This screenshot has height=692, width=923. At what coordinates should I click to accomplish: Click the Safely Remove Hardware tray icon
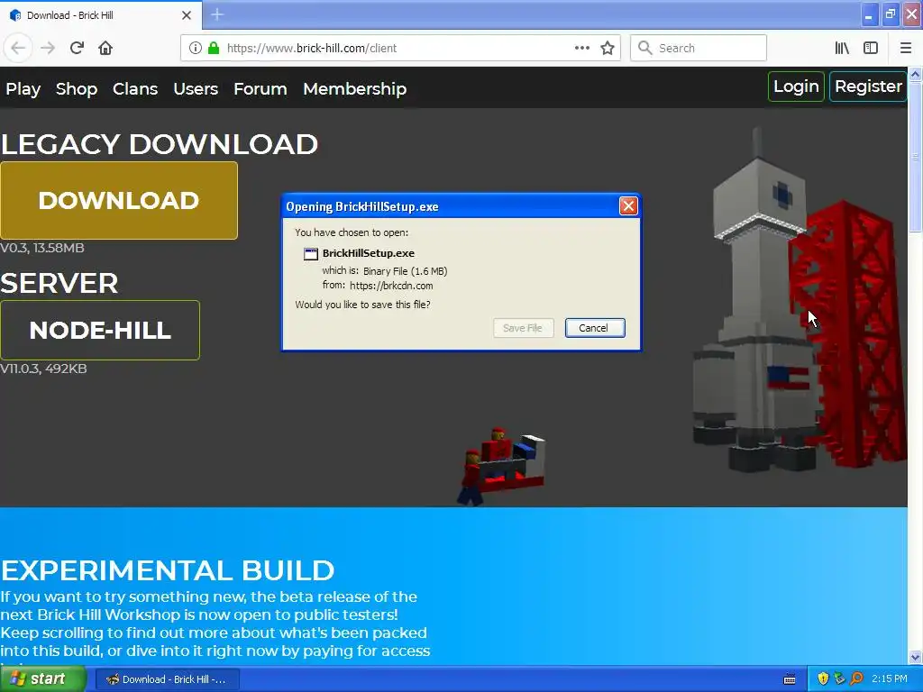tap(839, 678)
